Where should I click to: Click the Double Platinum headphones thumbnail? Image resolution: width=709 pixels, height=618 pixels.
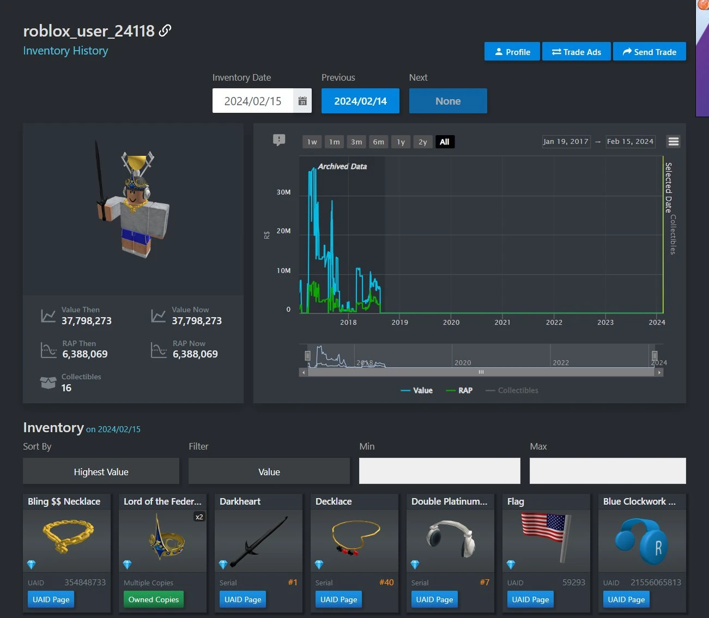click(x=451, y=539)
